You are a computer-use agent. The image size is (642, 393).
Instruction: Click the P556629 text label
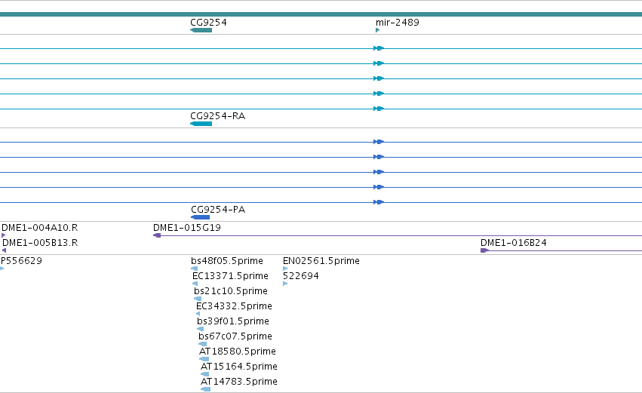pos(21,261)
